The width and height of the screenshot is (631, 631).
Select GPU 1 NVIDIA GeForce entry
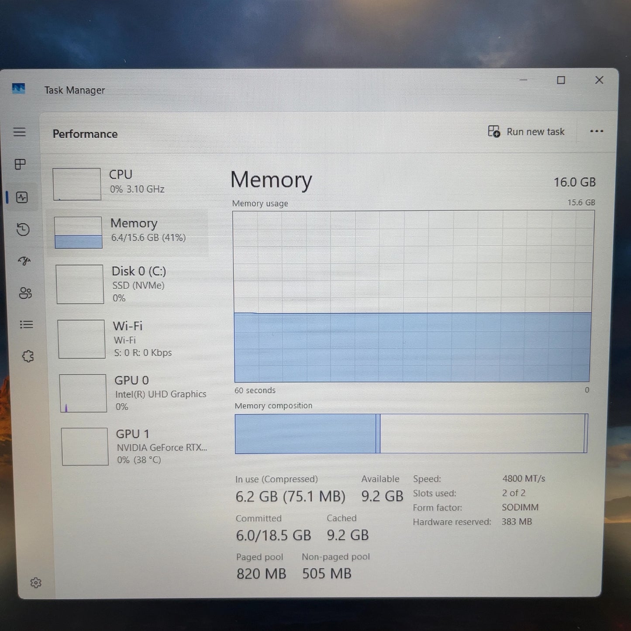point(134,446)
